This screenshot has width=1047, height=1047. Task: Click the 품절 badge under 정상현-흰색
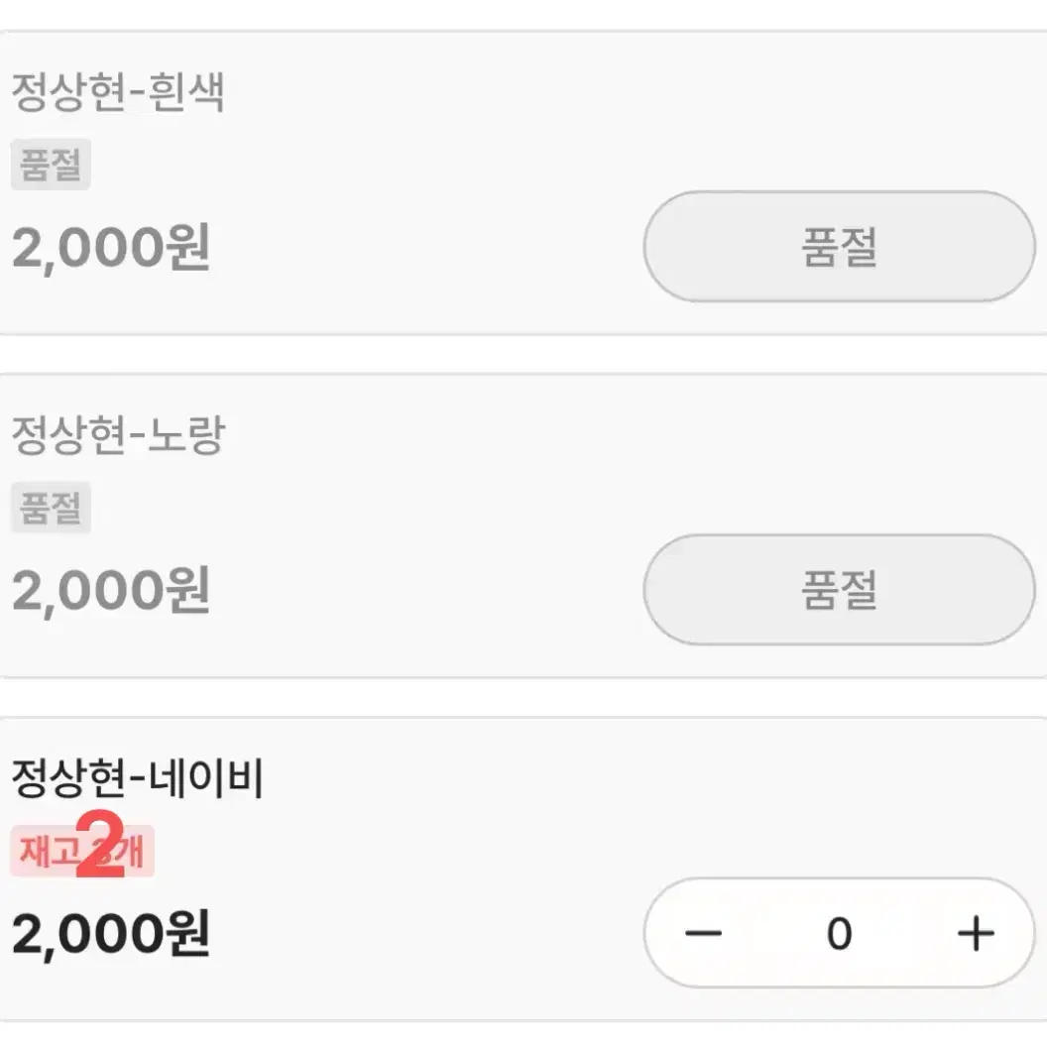[51, 165]
